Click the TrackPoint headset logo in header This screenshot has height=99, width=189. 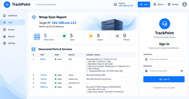coord(7,5)
